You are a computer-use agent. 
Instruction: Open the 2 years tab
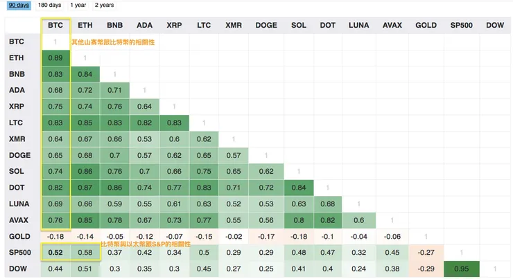pyautogui.click(x=104, y=6)
